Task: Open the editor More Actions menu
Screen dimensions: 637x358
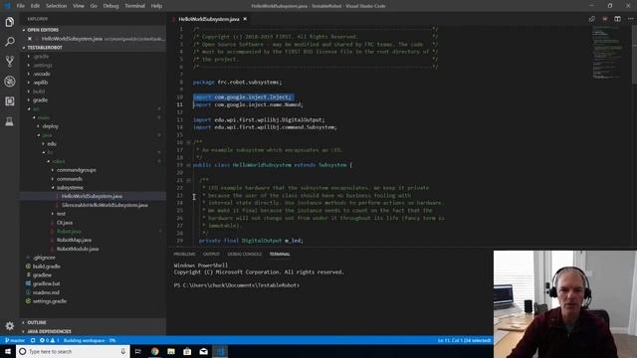Action: tap(630, 19)
